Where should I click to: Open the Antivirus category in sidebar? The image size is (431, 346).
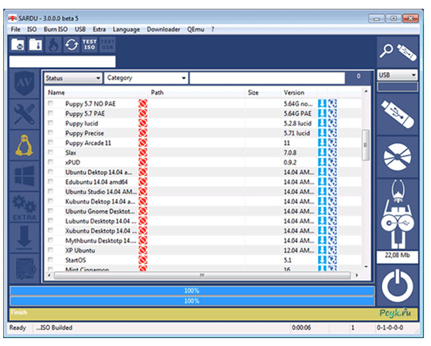click(24, 83)
